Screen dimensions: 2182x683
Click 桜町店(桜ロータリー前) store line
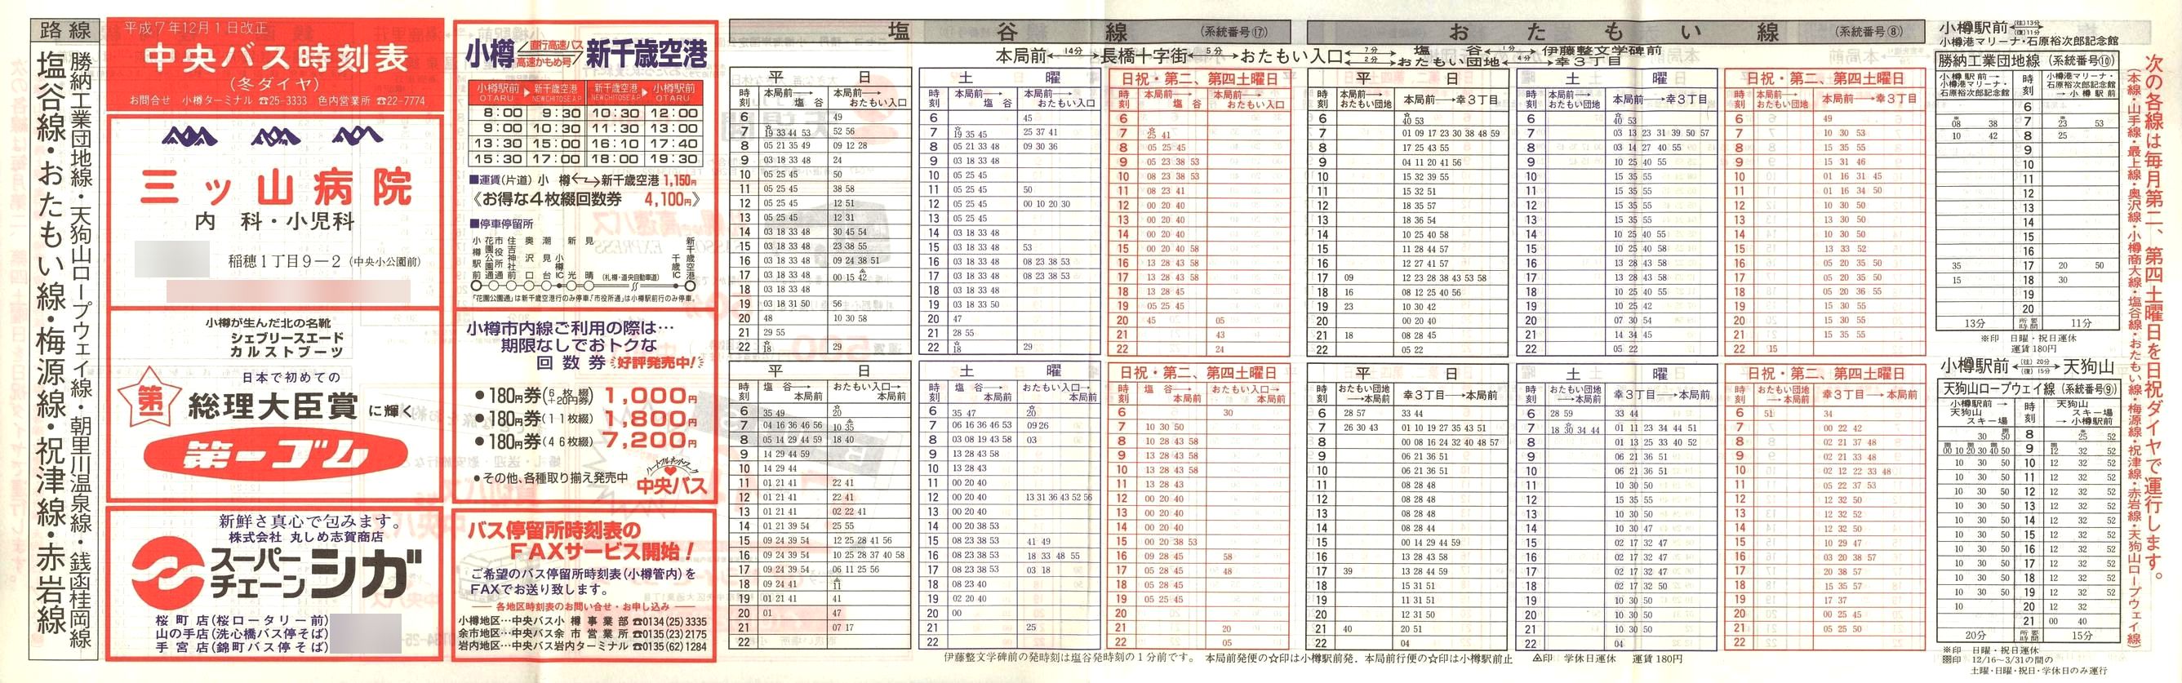[x=241, y=620]
